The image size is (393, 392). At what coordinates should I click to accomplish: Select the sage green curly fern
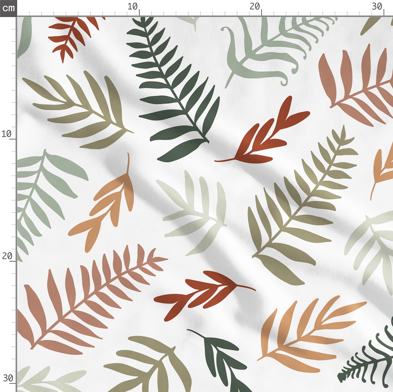pos(262,49)
